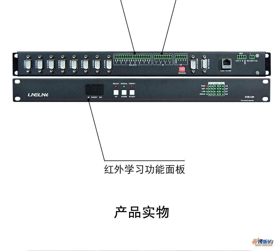This screenshot has width=280, height=251.
Task: Click the PWR red status LED
Action: (x=207, y=86)
